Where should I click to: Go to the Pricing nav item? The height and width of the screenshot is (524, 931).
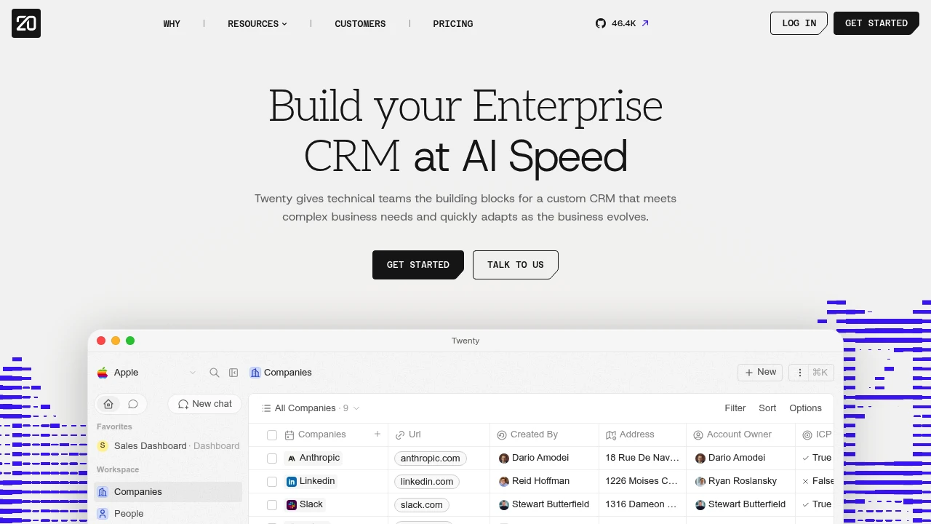point(453,24)
